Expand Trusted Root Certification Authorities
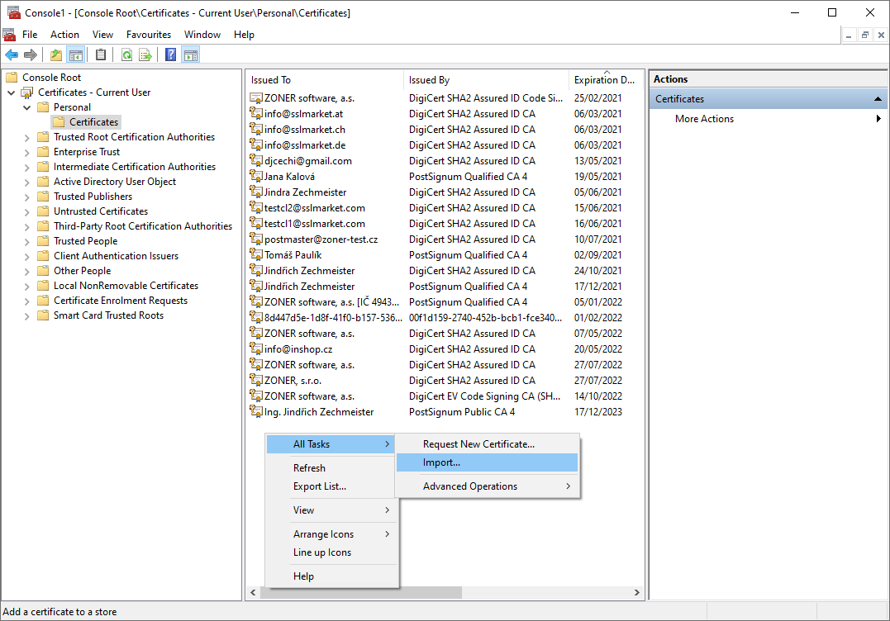The height and width of the screenshot is (621, 890). pyautogui.click(x=26, y=137)
